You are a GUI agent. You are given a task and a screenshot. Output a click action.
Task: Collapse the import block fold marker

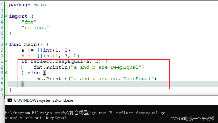pos(6,16)
